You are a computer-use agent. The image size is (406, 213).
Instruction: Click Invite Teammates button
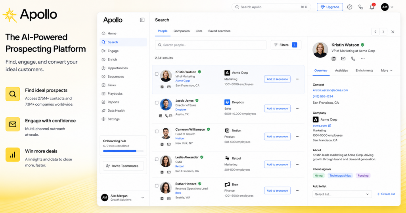click(123, 166)
